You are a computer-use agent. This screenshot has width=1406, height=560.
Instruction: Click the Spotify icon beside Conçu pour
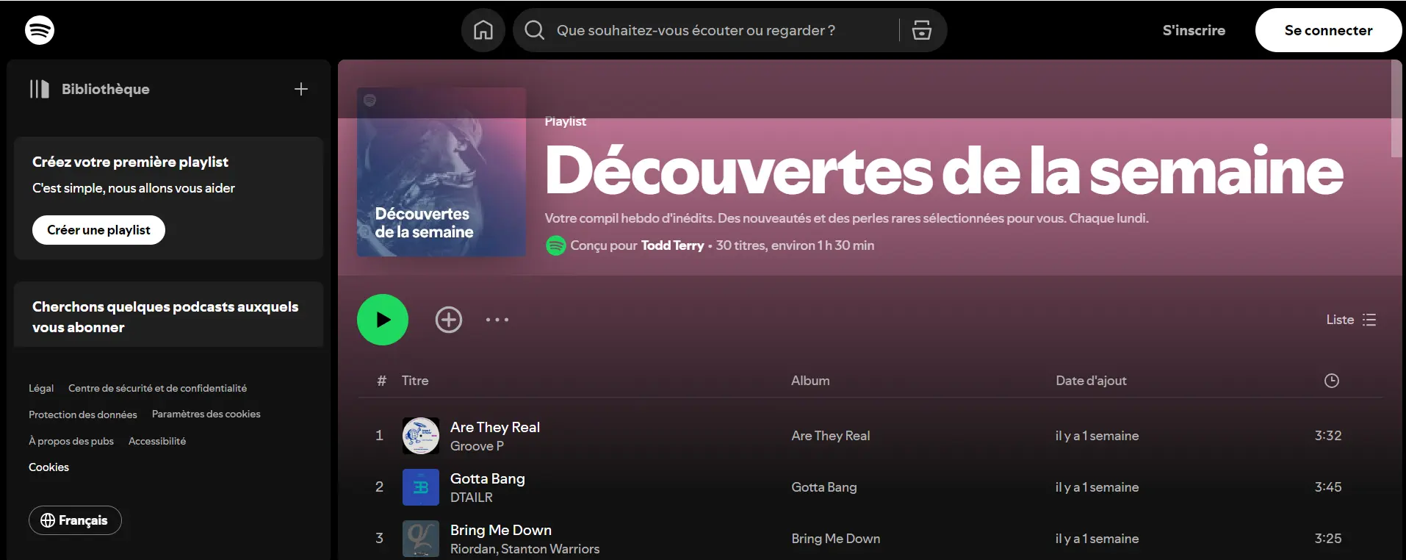tap(556, 245)
